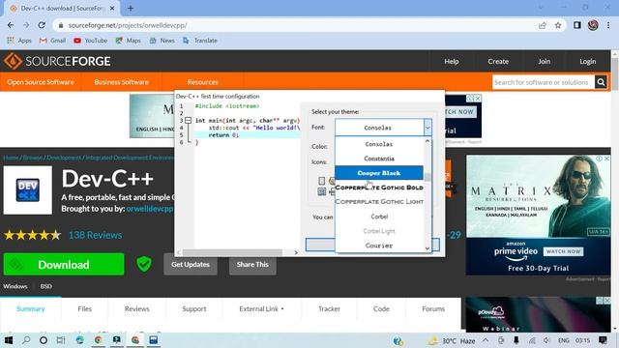Open Windows taskbar search
Image resolution: width=619 pixels, height=348 pixels.
coord(26,340)
